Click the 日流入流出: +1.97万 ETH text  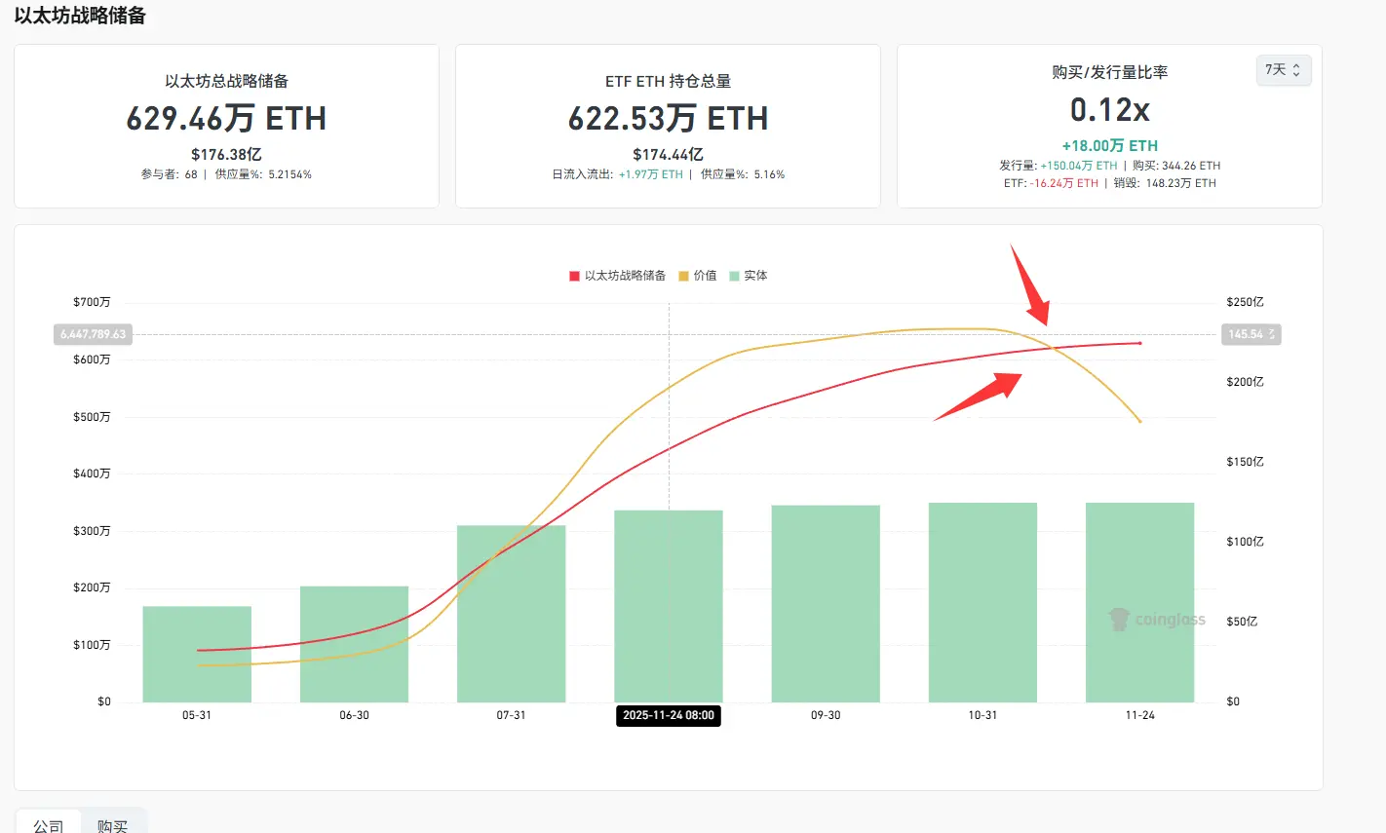(617, 174)
